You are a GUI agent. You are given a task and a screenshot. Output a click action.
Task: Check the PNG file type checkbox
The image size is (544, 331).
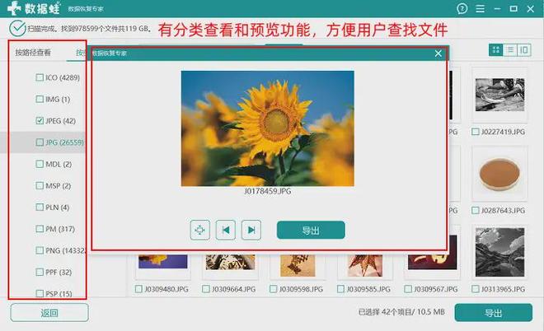40,250
